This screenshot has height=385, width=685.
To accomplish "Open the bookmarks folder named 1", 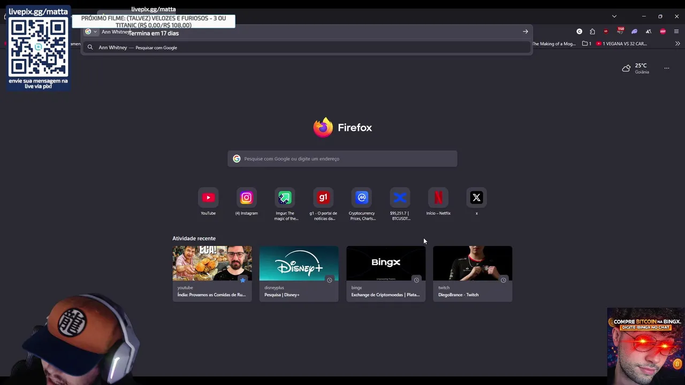I will pos(587,44).
